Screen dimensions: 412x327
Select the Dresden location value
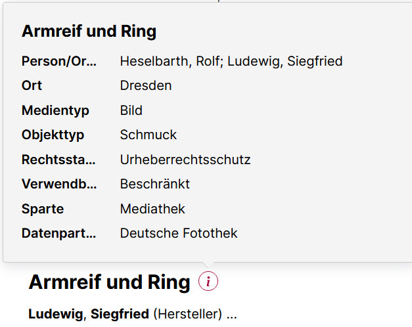[146, 86]
